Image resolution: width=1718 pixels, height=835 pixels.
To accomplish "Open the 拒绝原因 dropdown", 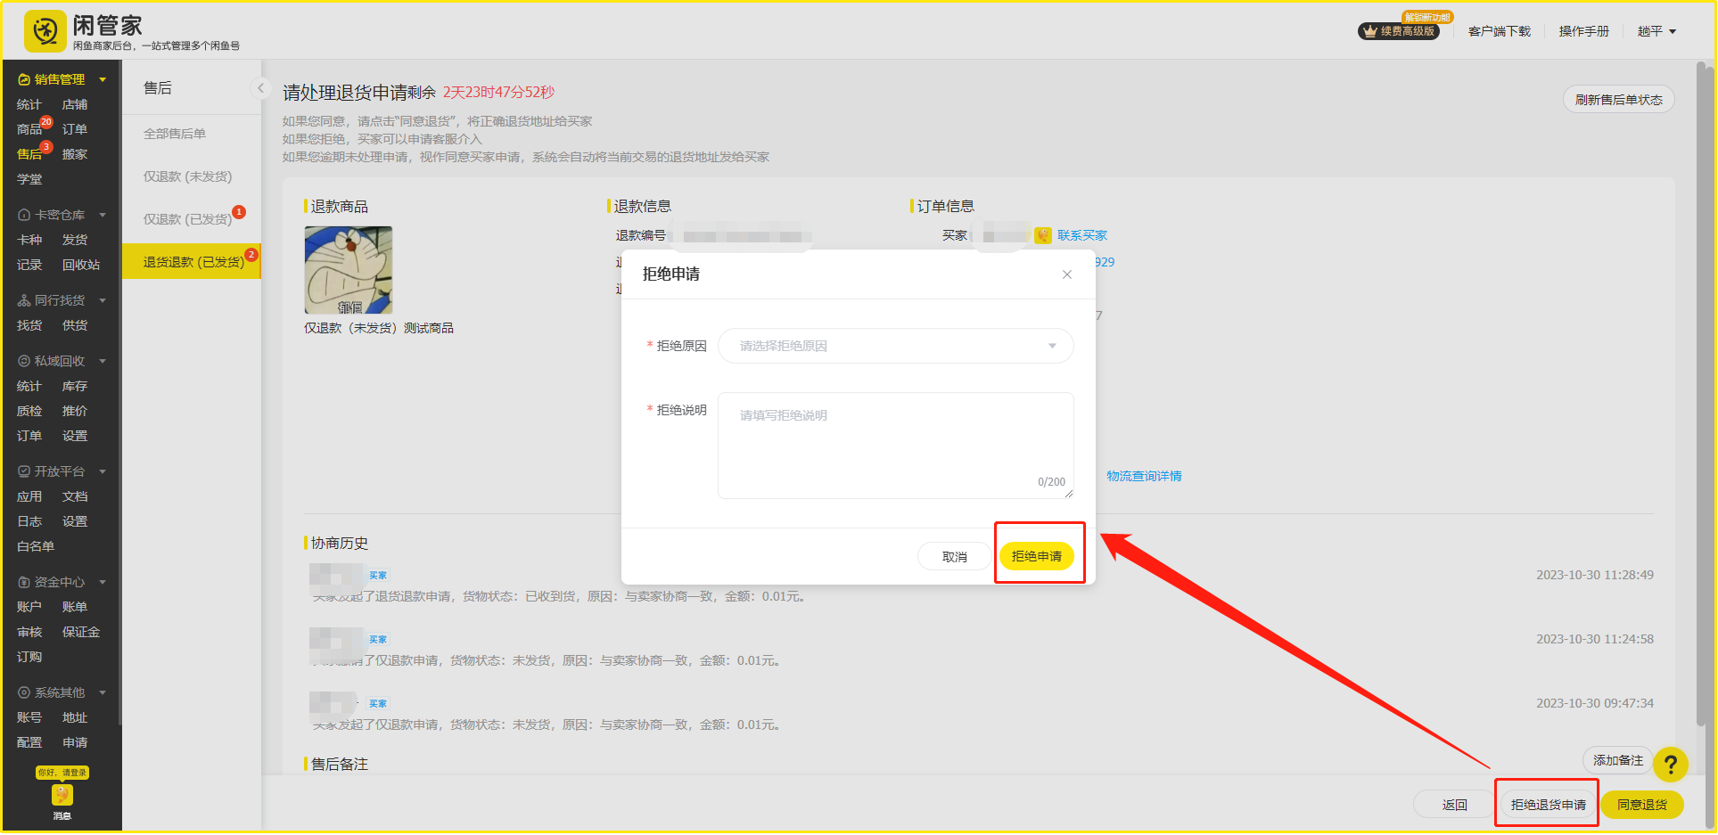I will pyautogui.click(x=895, y=346).
